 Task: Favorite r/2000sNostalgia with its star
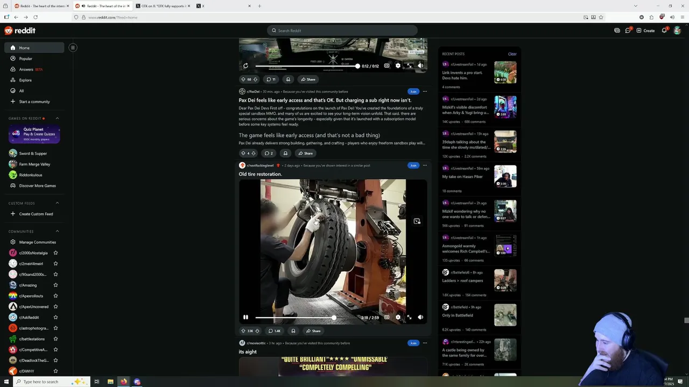[x=55, y=253]
